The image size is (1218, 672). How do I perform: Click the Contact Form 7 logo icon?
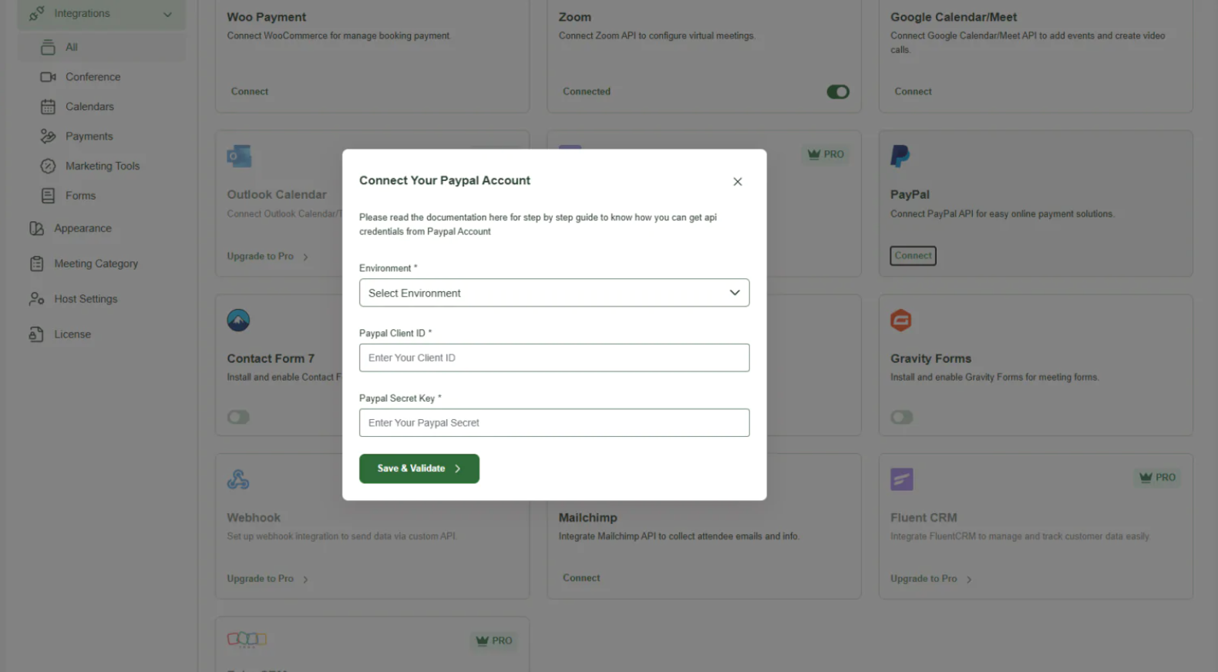click(238, 320)
